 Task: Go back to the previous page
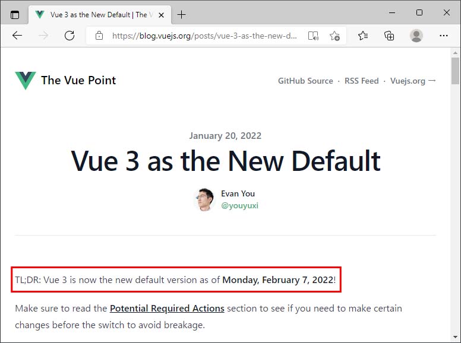(x=17, y=36)
